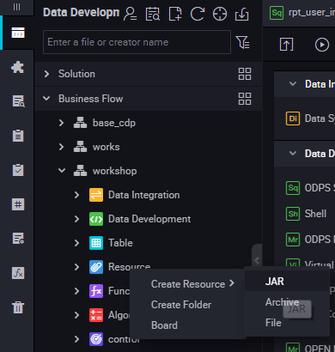Click the create new file icon
Image resolution: width=335 pixels, height=352 pixels.
click(175, 14)
